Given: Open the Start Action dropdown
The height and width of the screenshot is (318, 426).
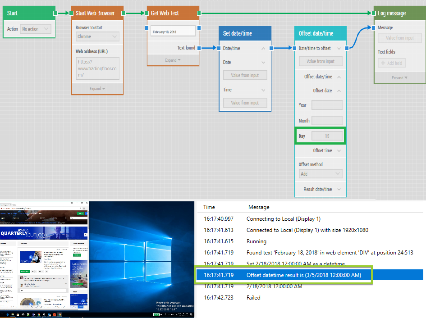Looking at the screenshot, I should click(x=36, y=29).
